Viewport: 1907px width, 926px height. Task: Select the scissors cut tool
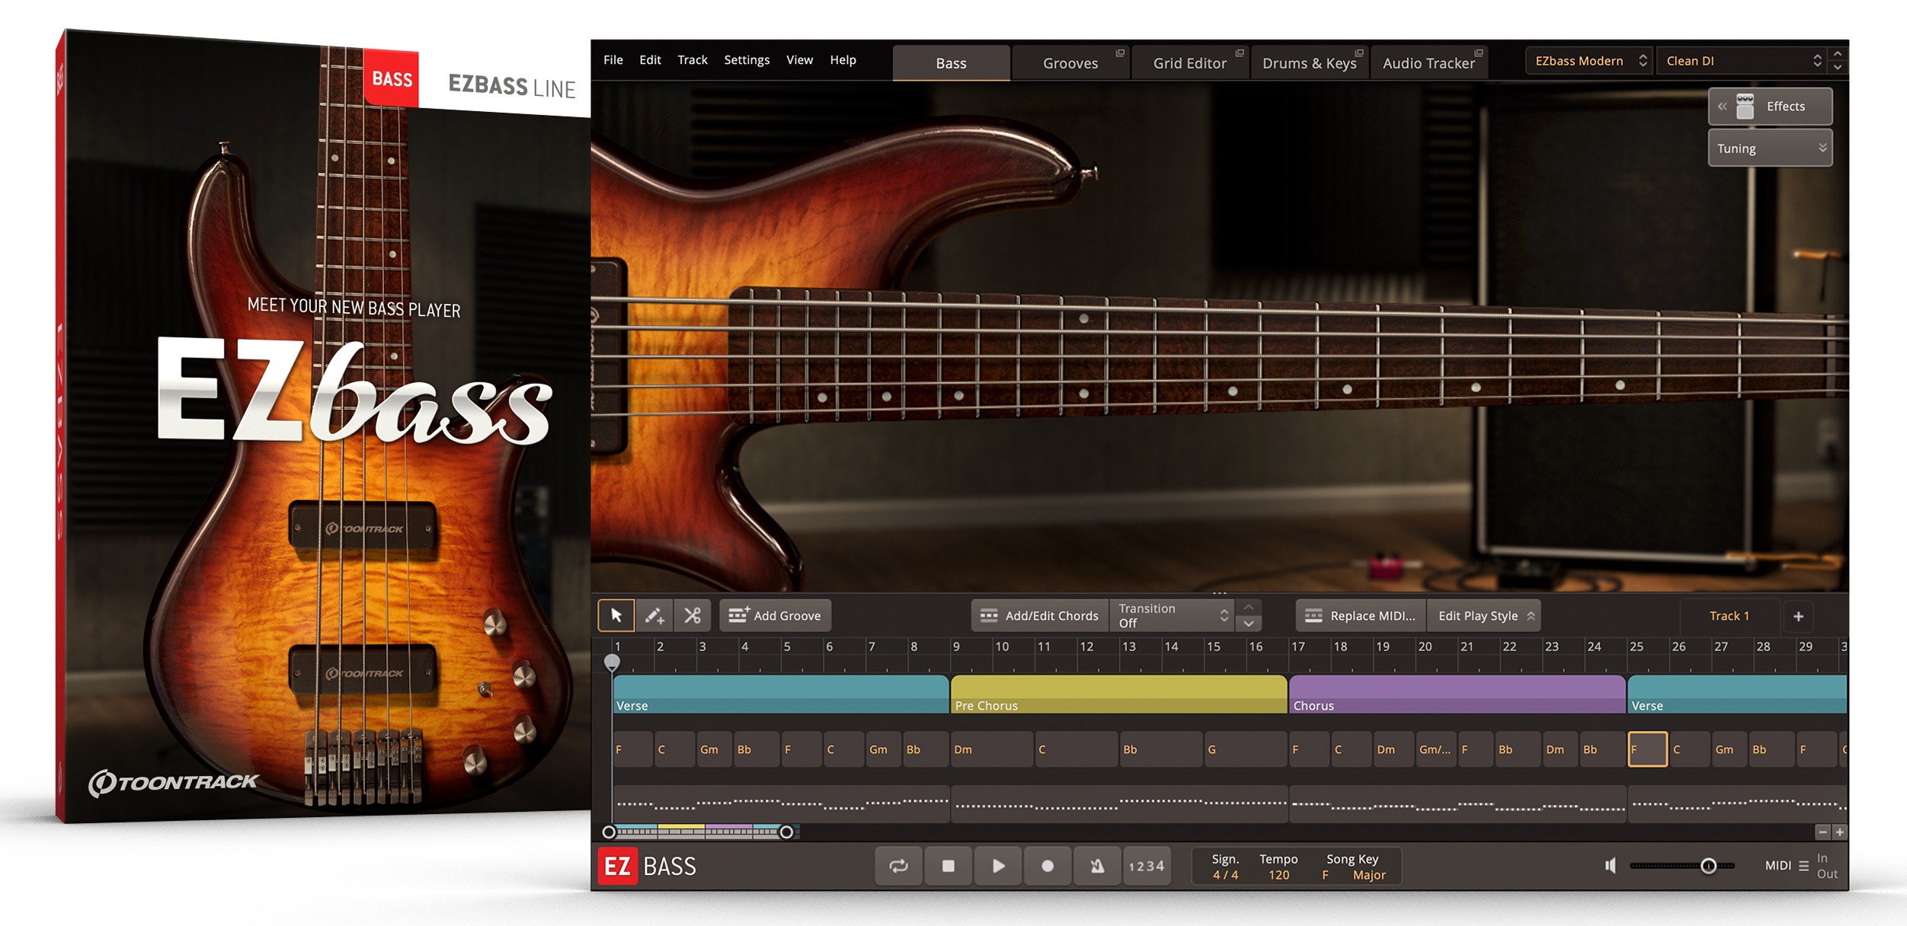click(x=693, y=615)
